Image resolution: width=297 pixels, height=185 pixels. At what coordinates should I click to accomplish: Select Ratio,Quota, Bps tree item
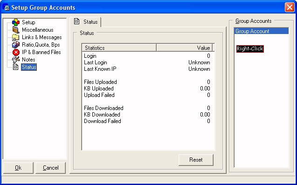[x=41, y=45]
